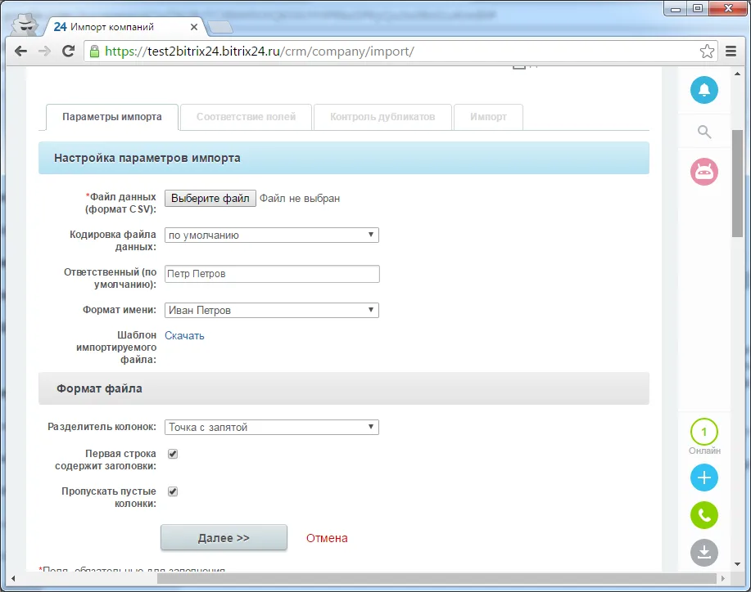Bookmark page with the star icon
Image resolution: width=751 pixels, height=592 pixels.
pyautogui.click(x=707, y=52)
